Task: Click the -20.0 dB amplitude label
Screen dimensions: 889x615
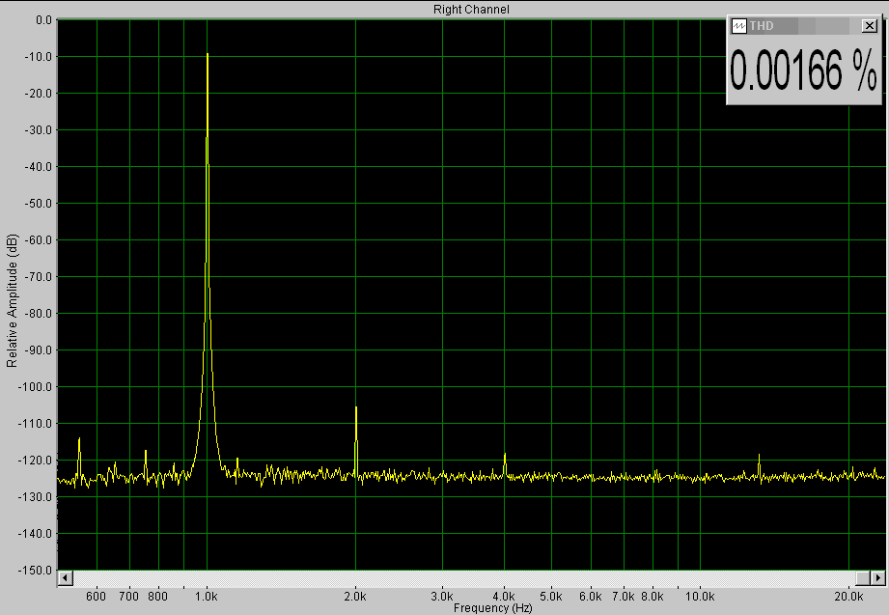Action: [38, 94]
